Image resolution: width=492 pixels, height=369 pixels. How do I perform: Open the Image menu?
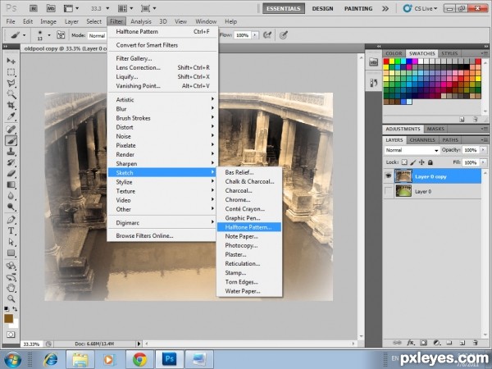[x=48, y=21]
